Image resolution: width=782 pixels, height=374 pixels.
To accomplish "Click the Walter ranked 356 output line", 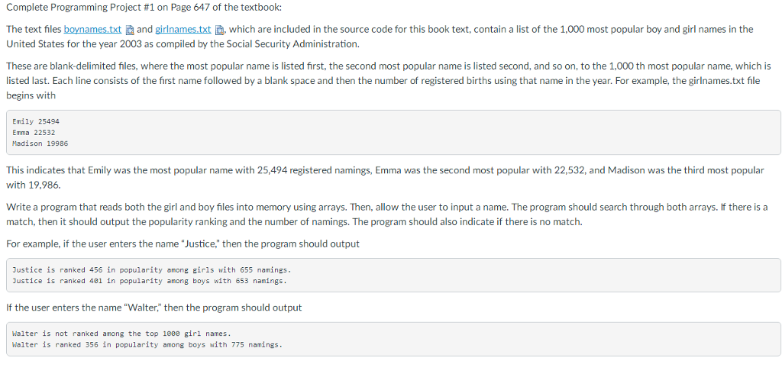I will tap(147, 344).
